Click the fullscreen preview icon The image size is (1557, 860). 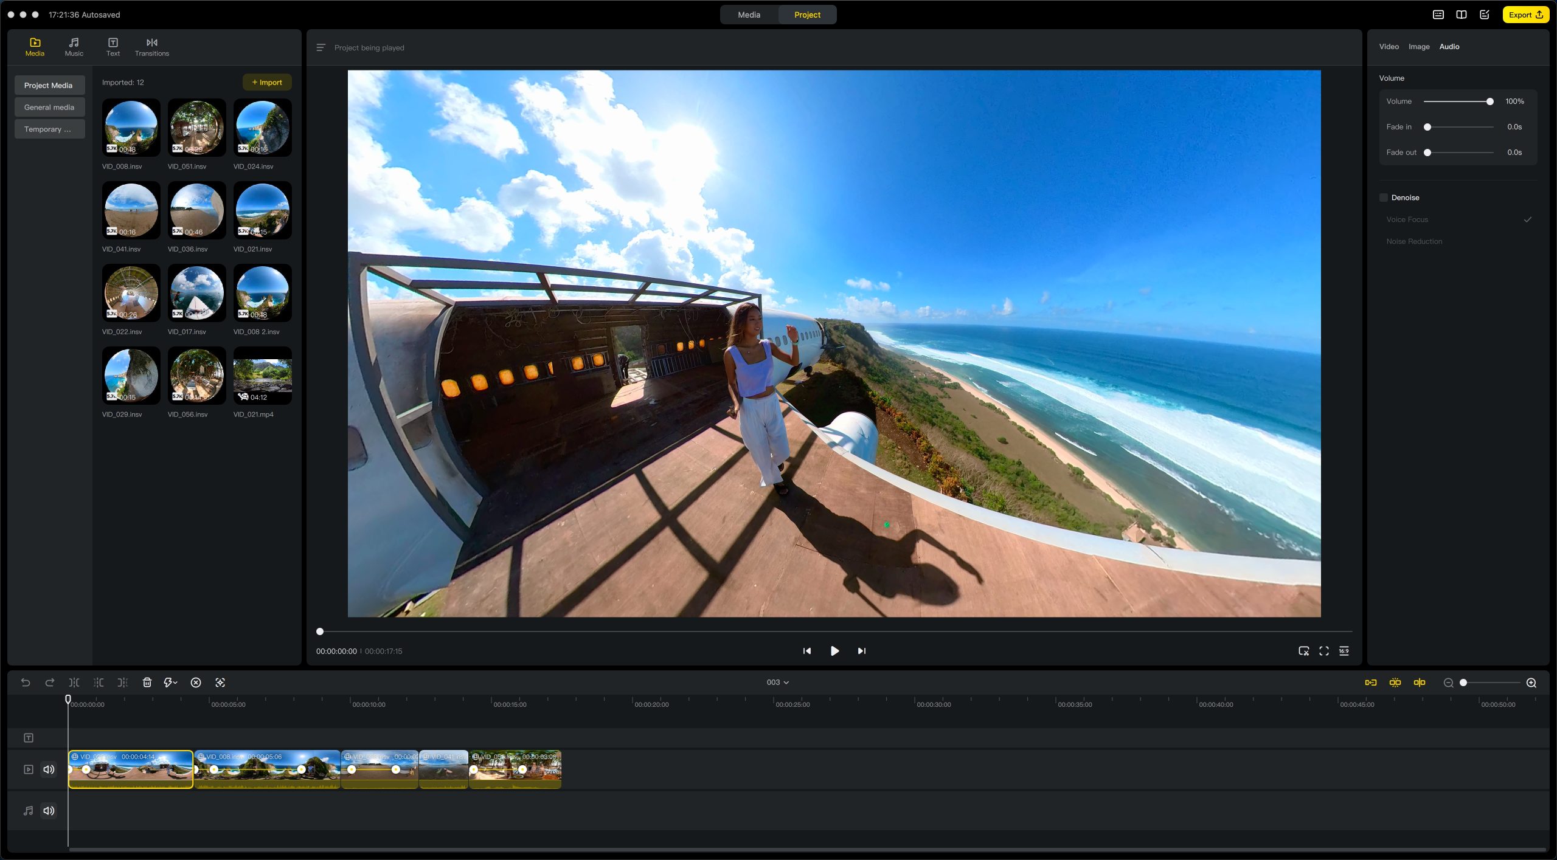point(1323,651)
